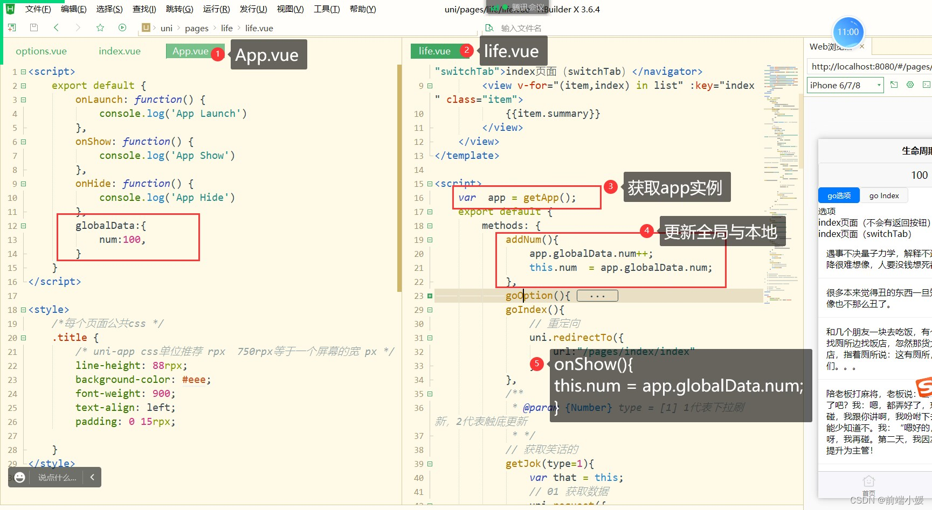Click the blue go选项 button

[x=839, y=195]
